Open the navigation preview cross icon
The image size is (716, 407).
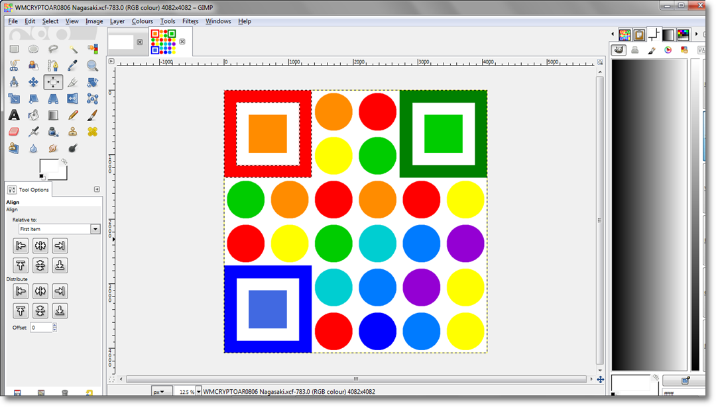601,379
